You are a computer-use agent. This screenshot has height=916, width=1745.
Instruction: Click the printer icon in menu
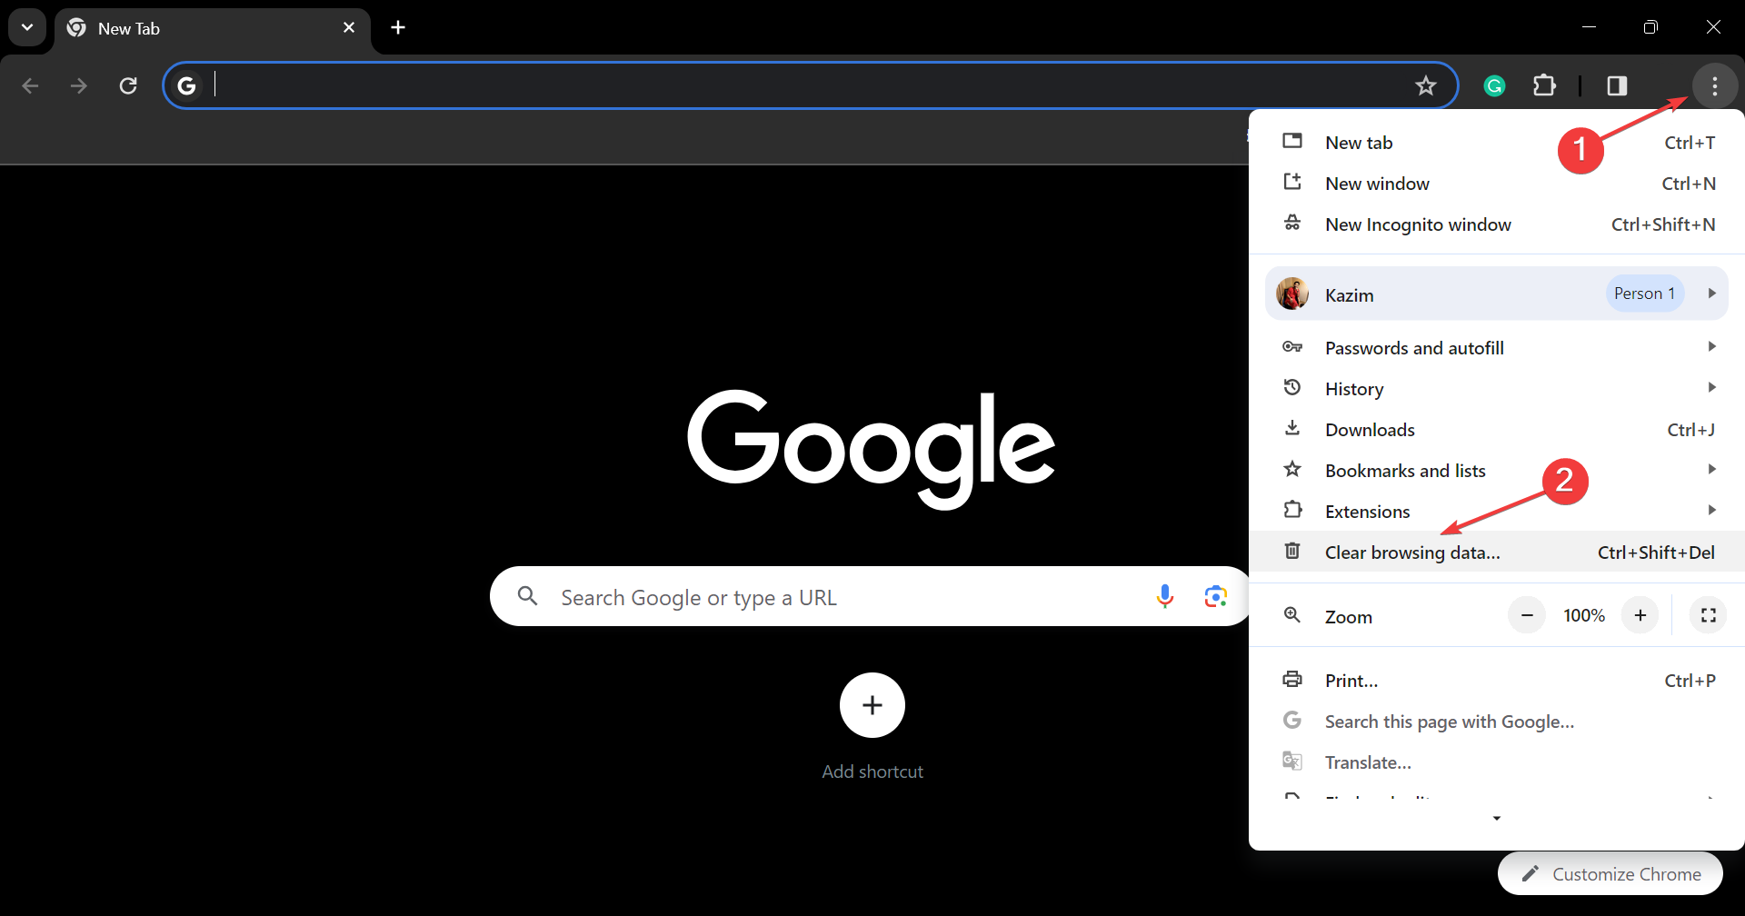(x=1292, y=679)
